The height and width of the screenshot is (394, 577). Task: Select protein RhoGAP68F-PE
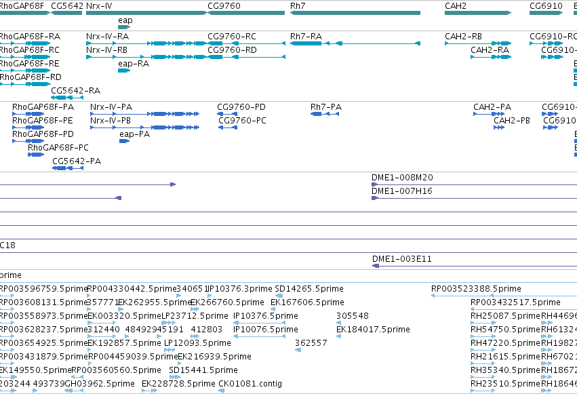click(x=28, y=127)
